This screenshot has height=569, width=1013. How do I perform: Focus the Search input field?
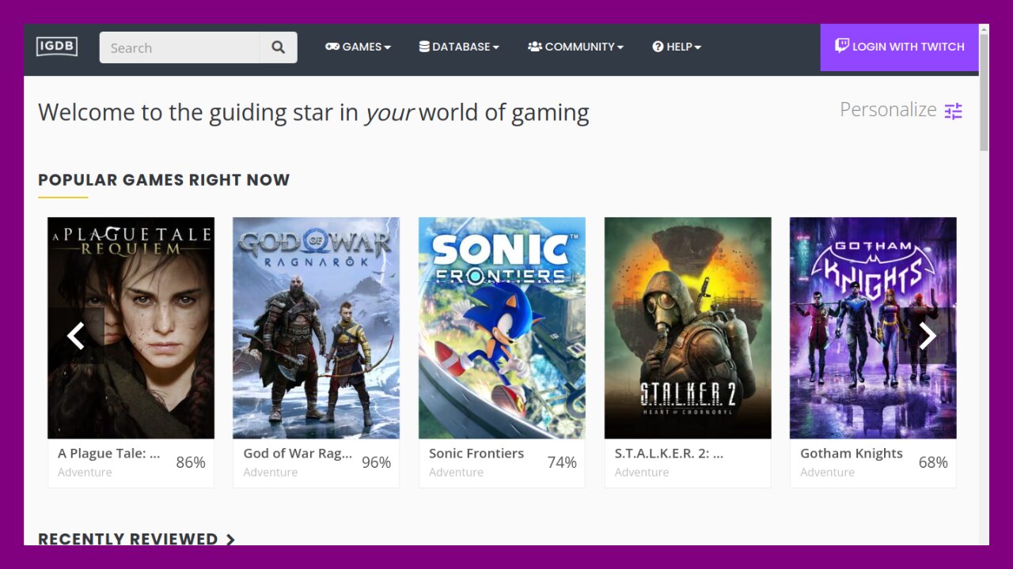coord(180,47)
